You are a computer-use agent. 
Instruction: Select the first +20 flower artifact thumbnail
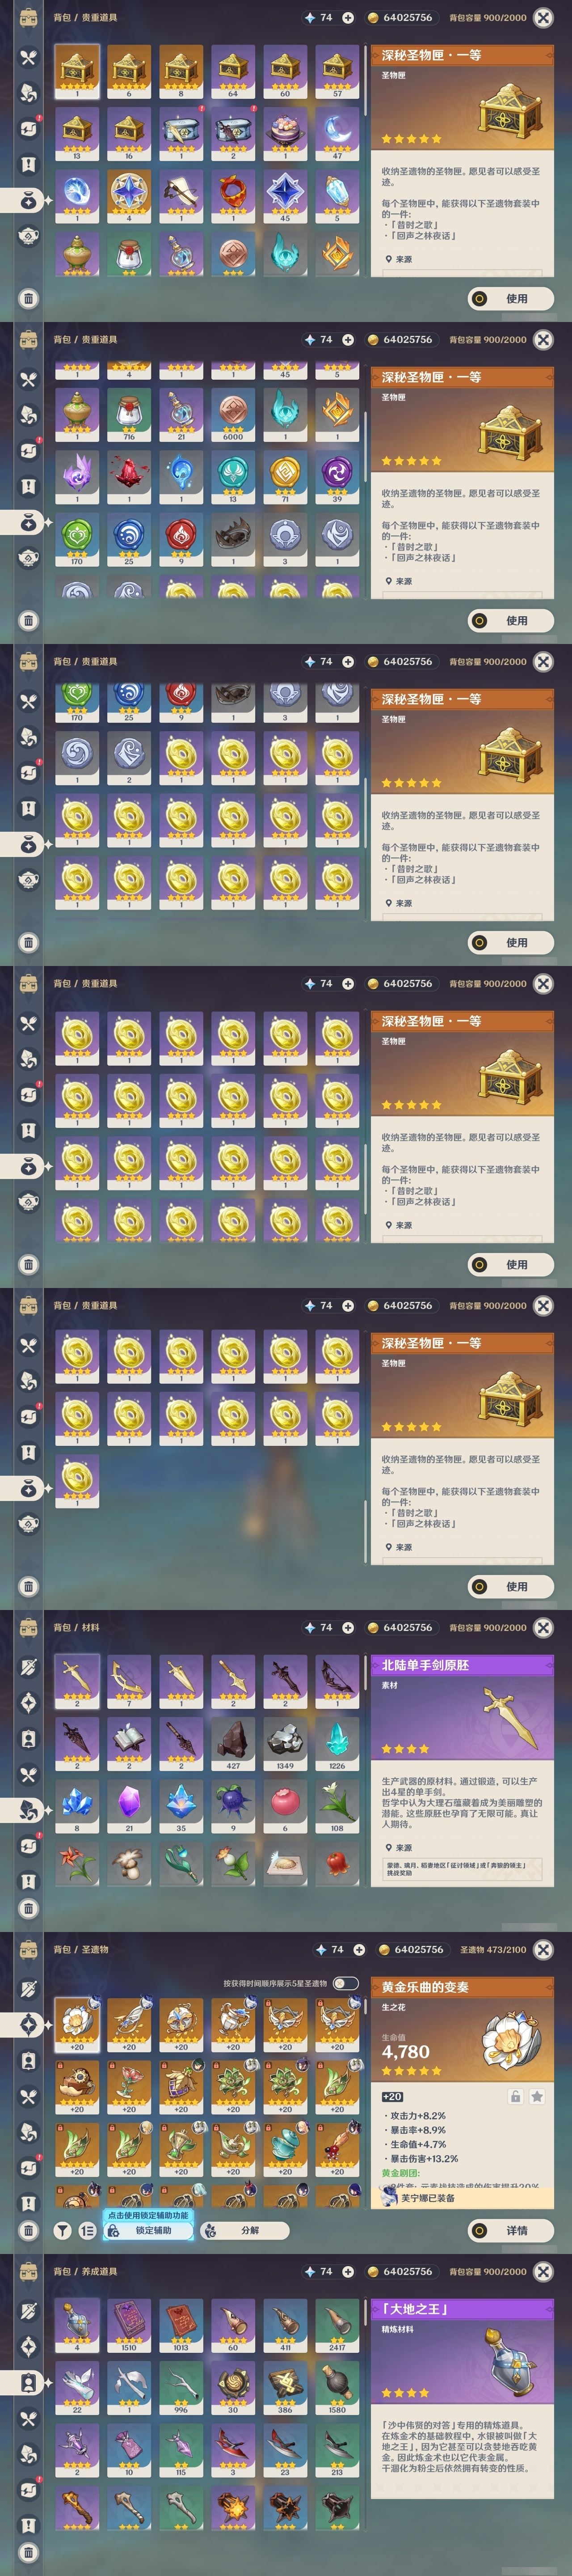pos(77,2025)
